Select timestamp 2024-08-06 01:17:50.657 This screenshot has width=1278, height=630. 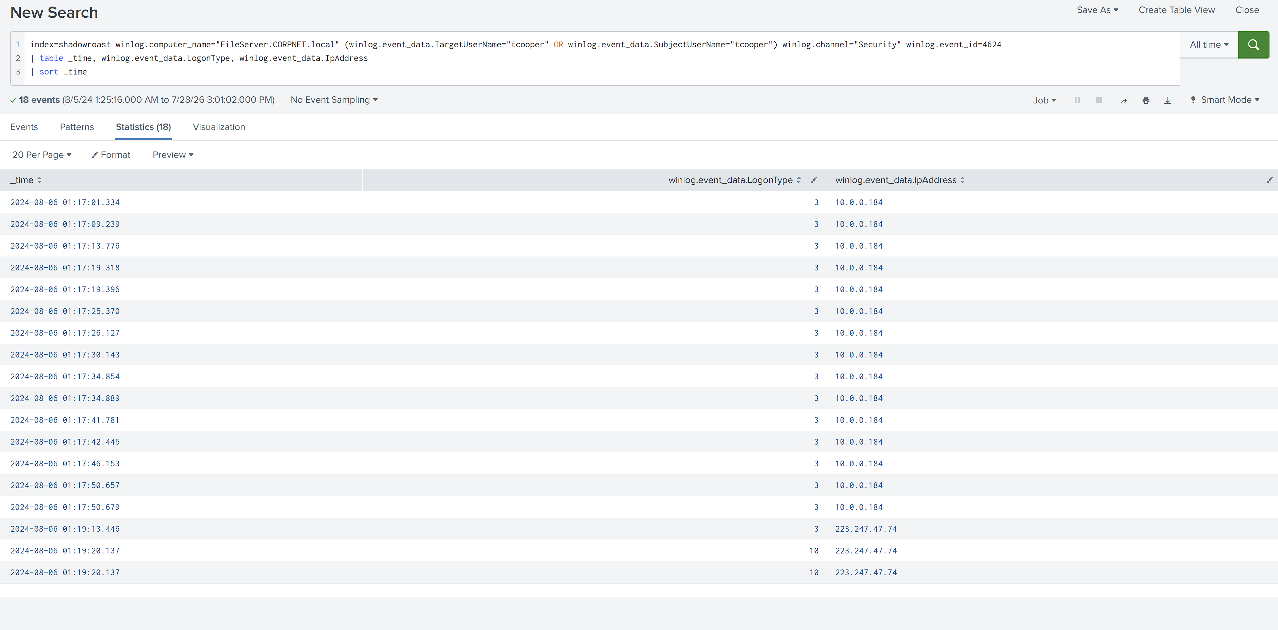pyautogui.click(x=65, y=486)
